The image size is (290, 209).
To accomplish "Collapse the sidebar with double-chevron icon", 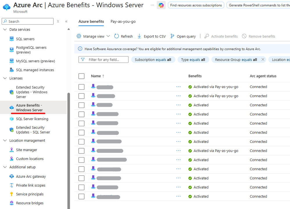I will pyautogui.click(x=66, y=21).
